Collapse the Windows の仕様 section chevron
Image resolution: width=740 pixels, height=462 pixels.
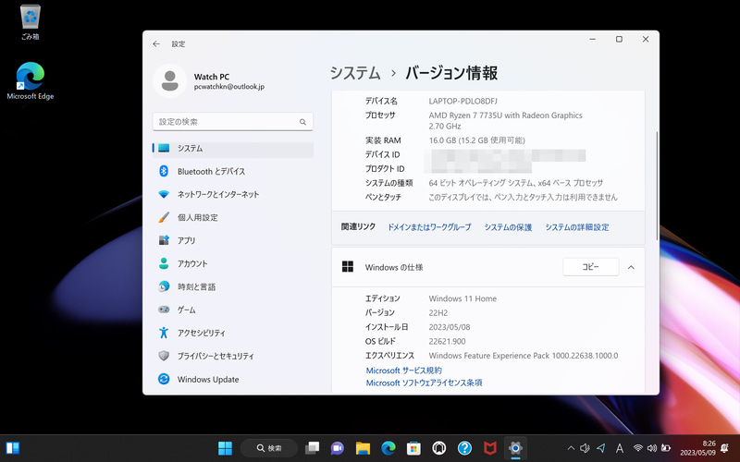(x=631, y=267)
